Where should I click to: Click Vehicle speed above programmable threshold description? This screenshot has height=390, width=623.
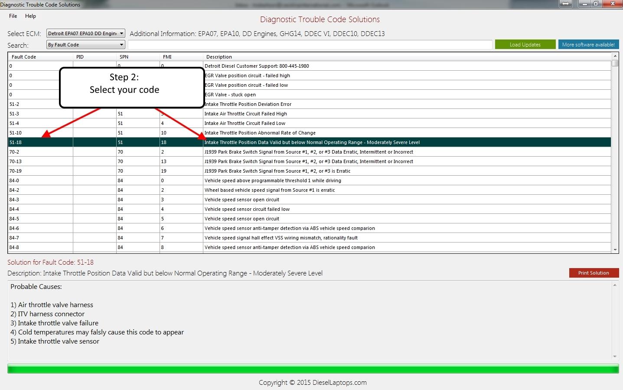pyautogui.click(x=273, y=180)
